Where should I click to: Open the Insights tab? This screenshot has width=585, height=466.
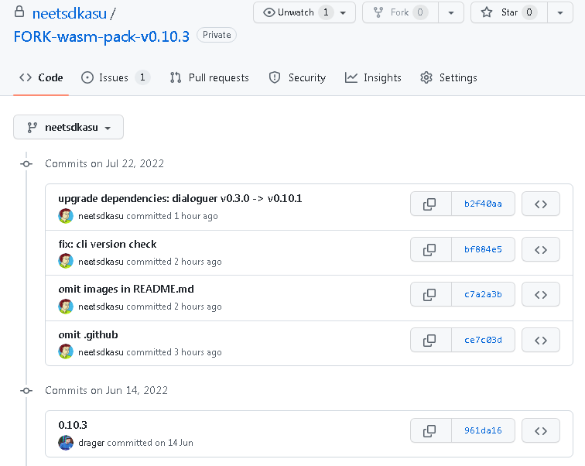point(373,77)
